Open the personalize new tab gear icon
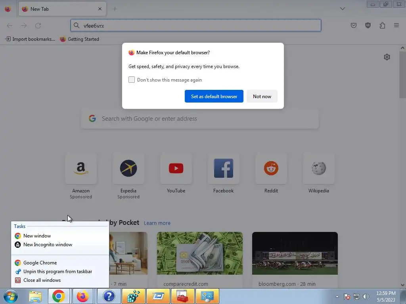The width and height of the screenshot is (406, 304). point(387,57)
